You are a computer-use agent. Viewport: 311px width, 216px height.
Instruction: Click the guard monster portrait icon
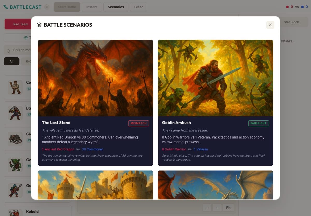click(15, 191)
